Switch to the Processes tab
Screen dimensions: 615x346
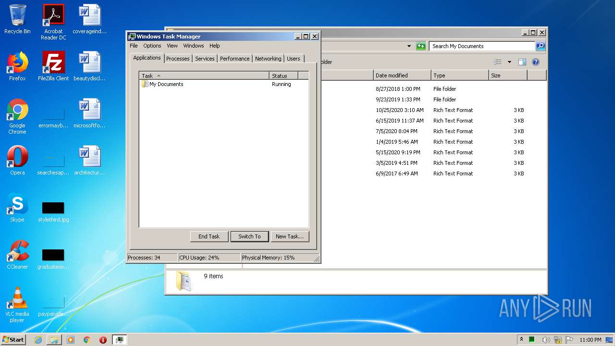(178, 59)
